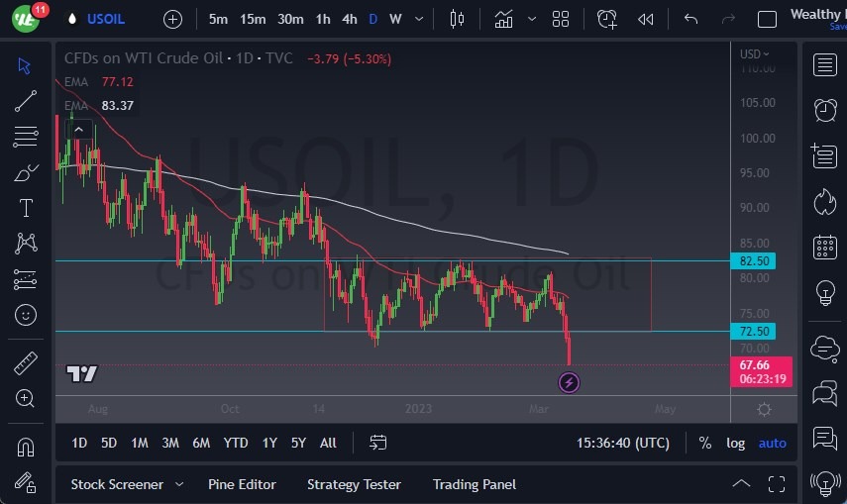
Task: Click the Text tool icon
Action: pos(26,208)
